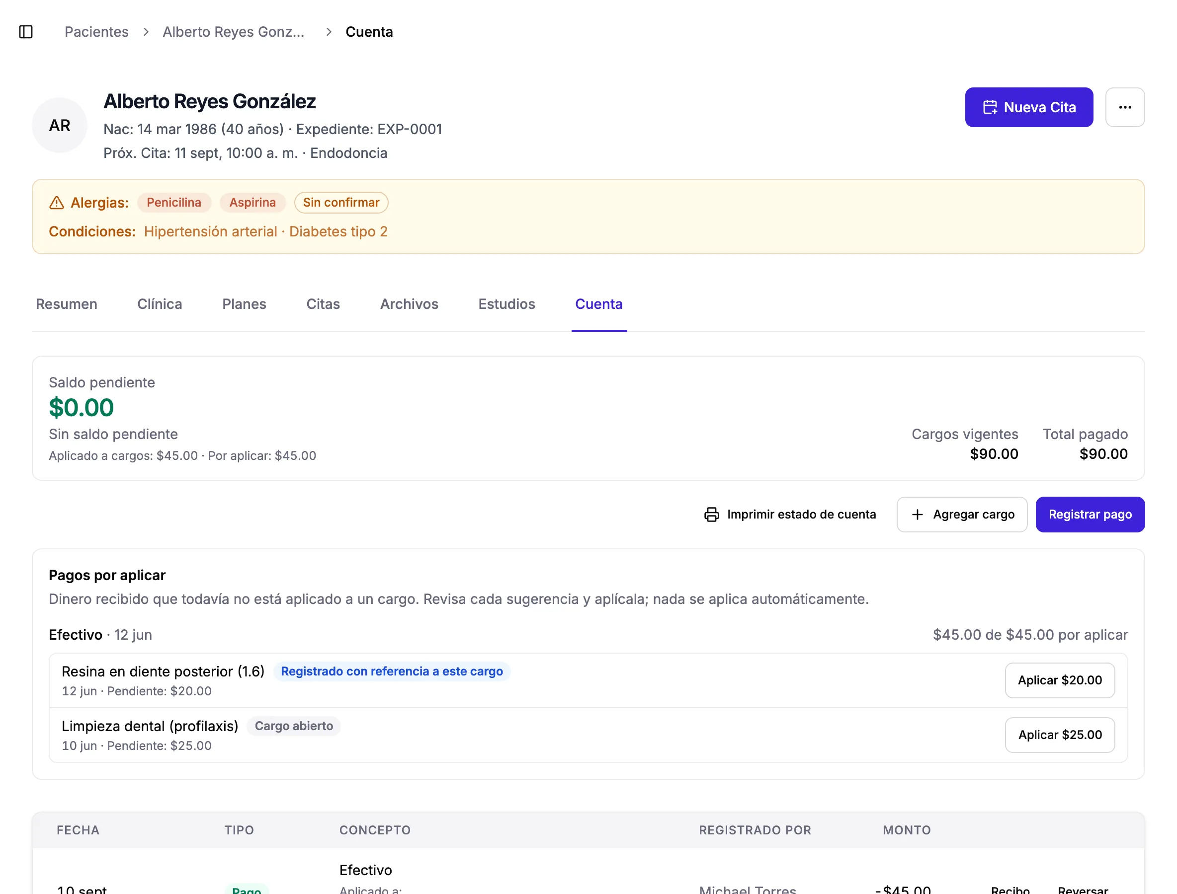Click Limpieza dental (profilaxis) row title

[150, 726]
